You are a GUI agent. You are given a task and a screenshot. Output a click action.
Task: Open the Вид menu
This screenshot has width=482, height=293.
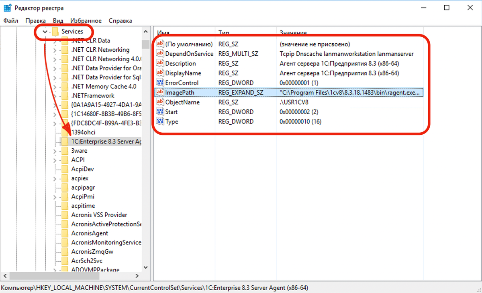point(58,20)
